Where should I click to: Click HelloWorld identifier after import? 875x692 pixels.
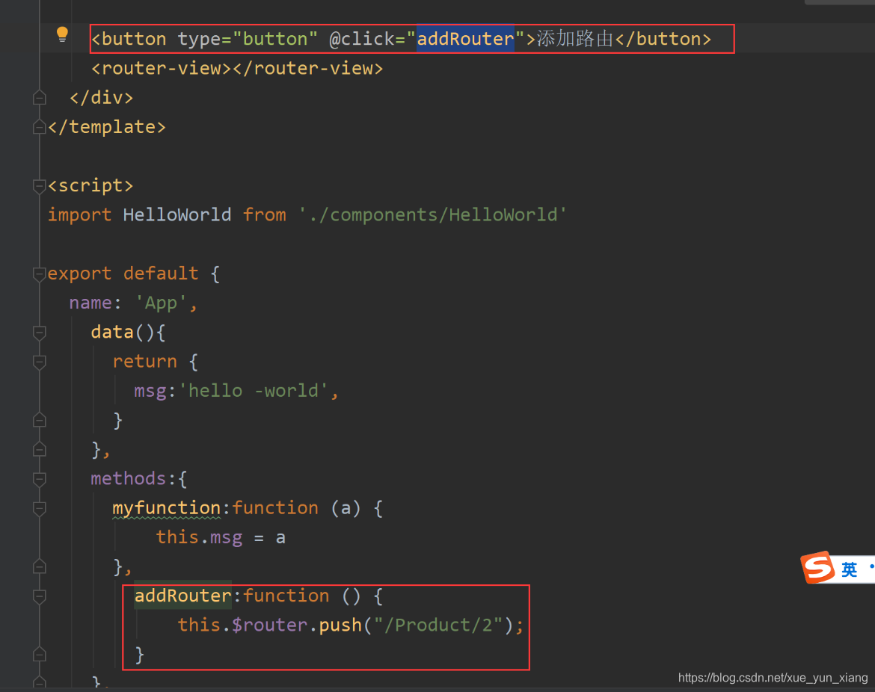click(x=177, y=214)
